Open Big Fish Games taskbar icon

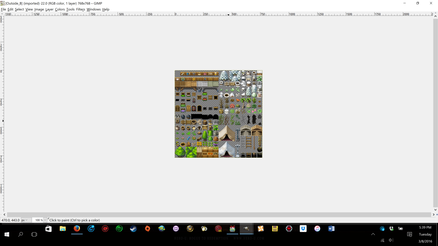click(162, 229)
